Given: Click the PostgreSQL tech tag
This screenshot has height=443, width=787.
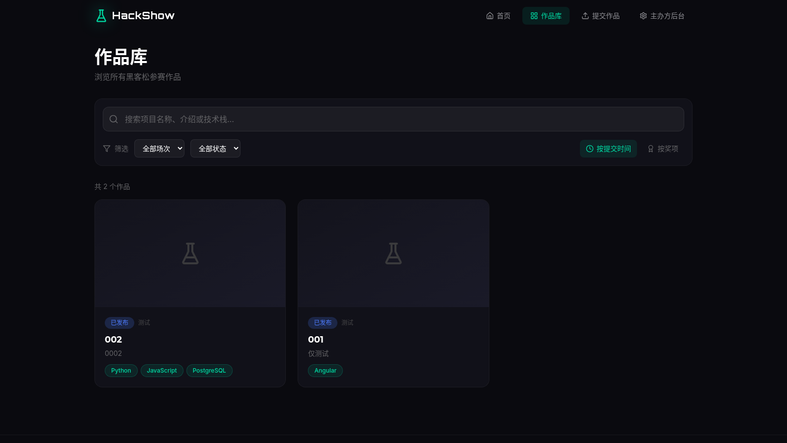Looking at the screenshot, I should pos(210,371).
